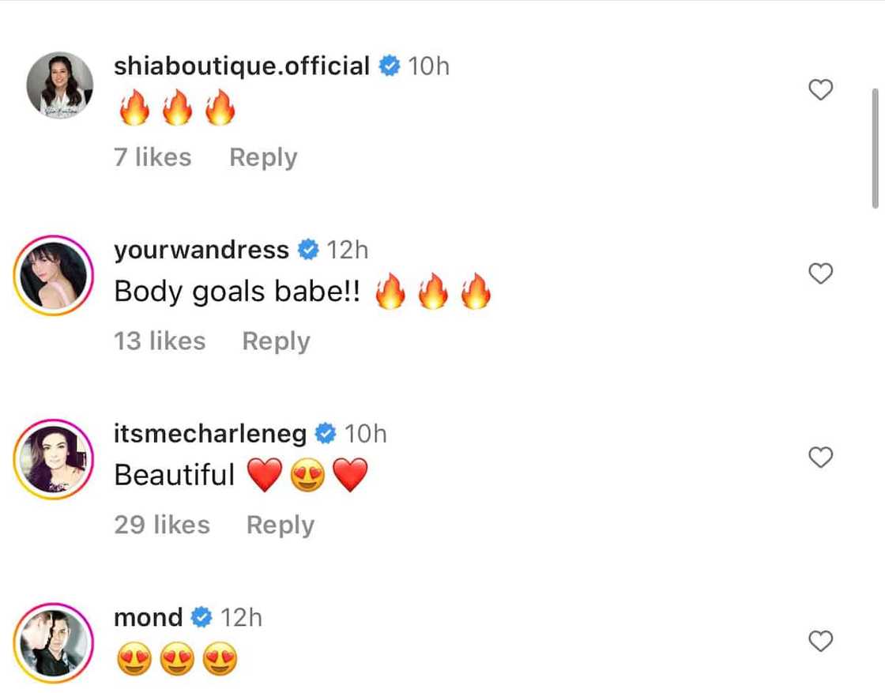The width and height of the screenshot is (885, 693).
Task: Click itsmecharleneg's blue verified badge
Action: [326, 434]
